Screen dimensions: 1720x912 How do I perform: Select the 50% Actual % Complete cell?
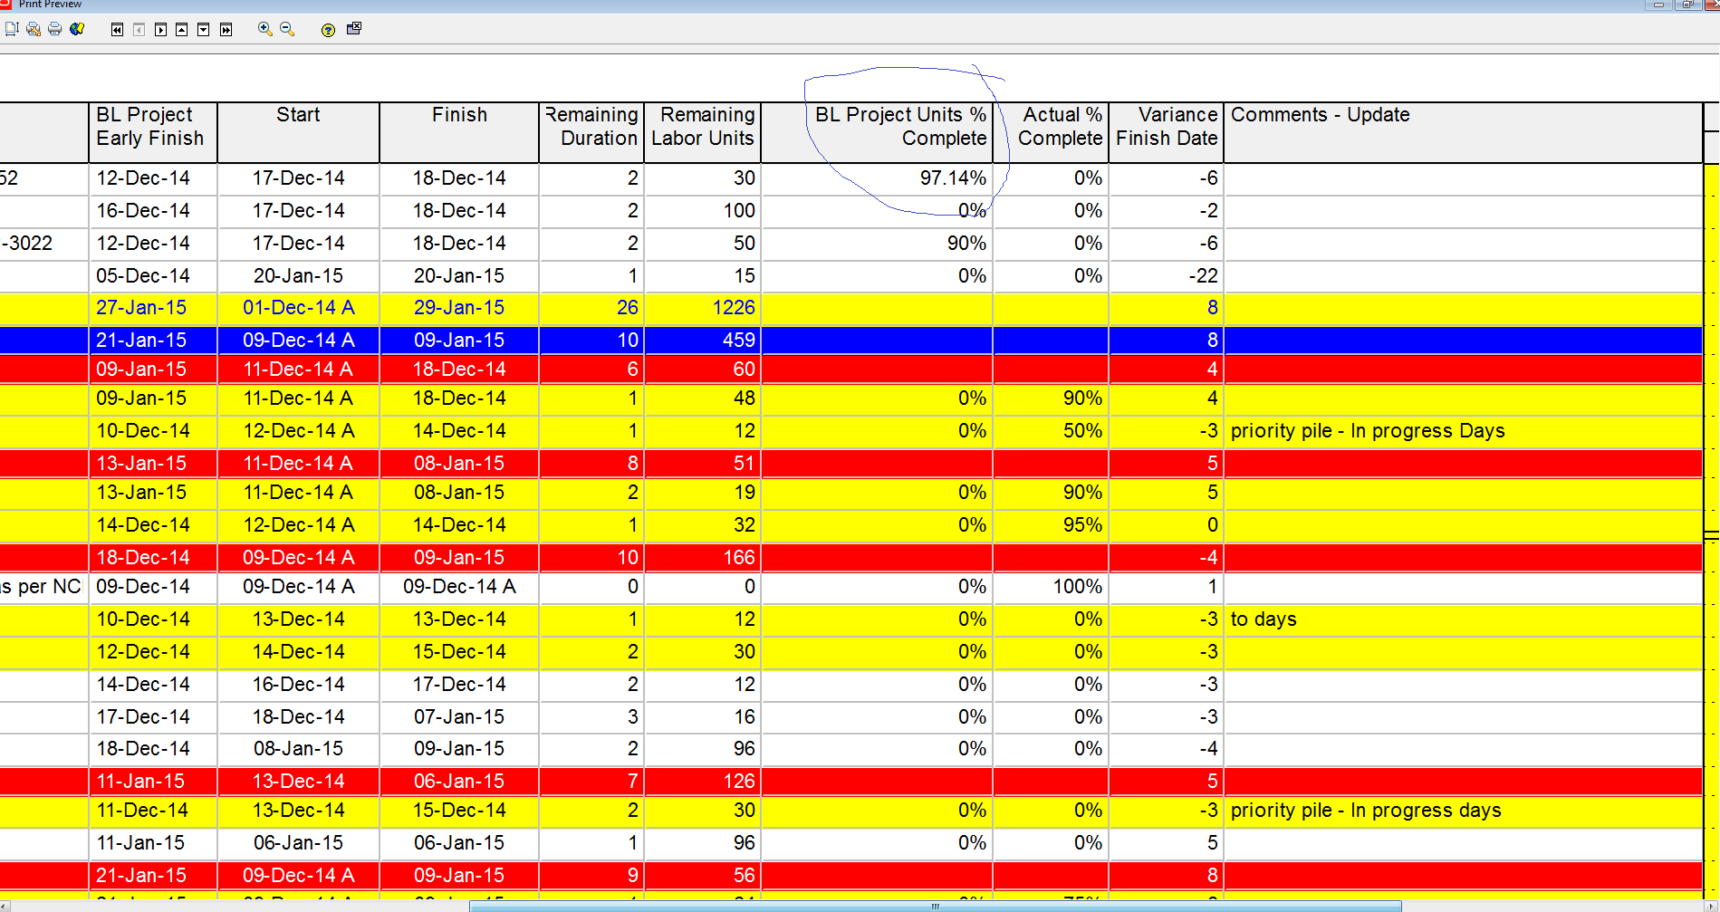click(x=1051, y=431)
